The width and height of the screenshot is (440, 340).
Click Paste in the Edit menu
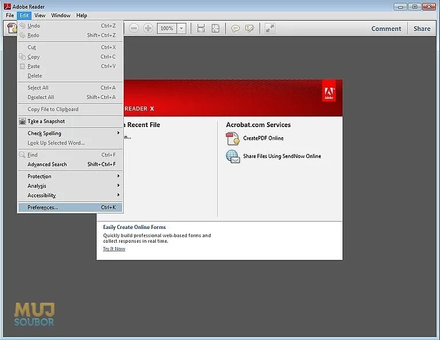(x=70, y=66)
